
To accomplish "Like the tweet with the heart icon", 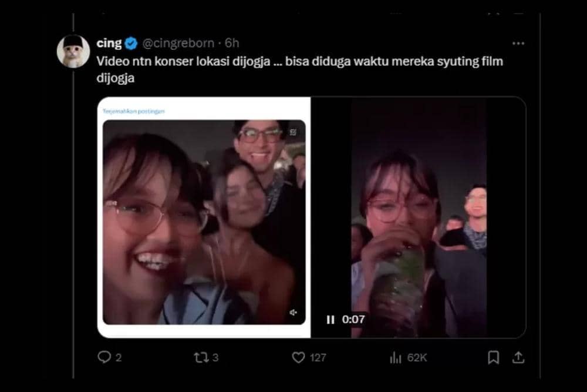I will [x=299, y=357].
